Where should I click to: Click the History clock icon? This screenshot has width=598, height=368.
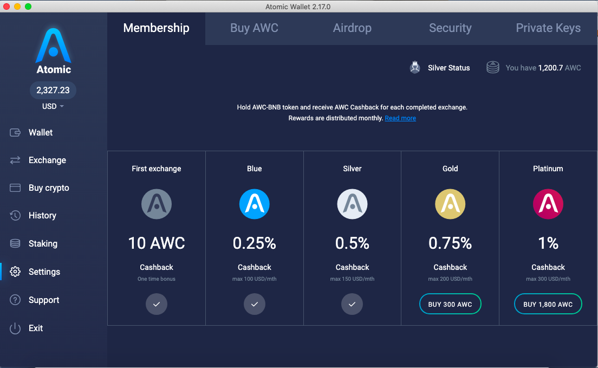15,215
